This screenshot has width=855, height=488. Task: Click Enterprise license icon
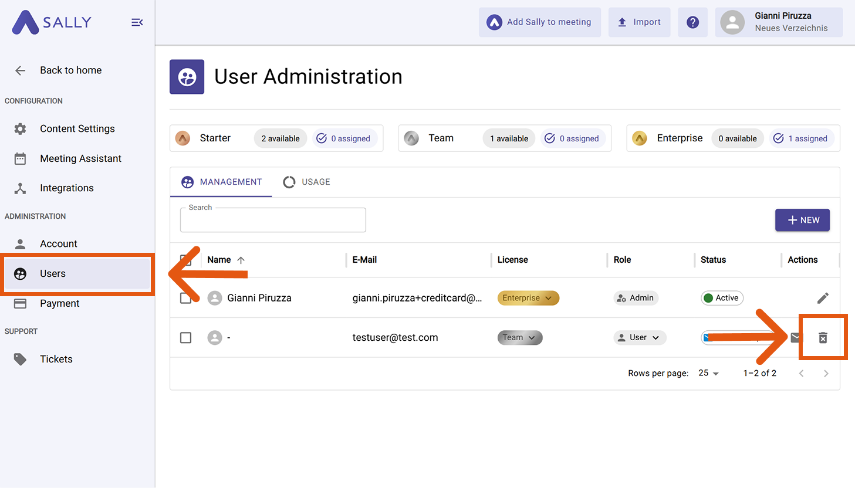(640, 138)
